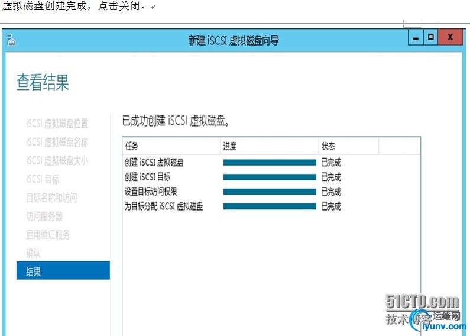Maximize the iSCSI wizard window
Screen dimensions: 470x336
[x=431, y=37]
